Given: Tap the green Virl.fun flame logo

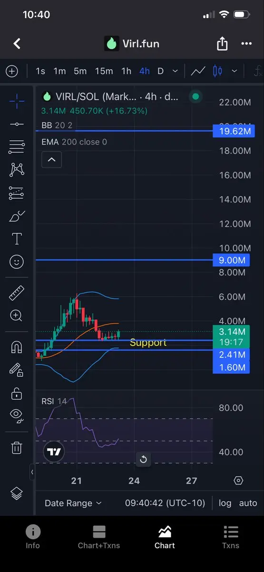Looking at the screenshot, I should click(x=111, y=44).
